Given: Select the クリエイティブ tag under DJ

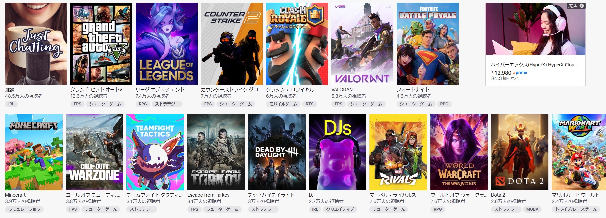Looking at the screenshot, I should point(340,209).
